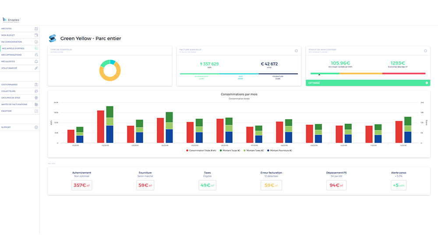
Task: Click the Mes Sites sidebar icon
Action: pyautogui.click(x=36, y=28)
